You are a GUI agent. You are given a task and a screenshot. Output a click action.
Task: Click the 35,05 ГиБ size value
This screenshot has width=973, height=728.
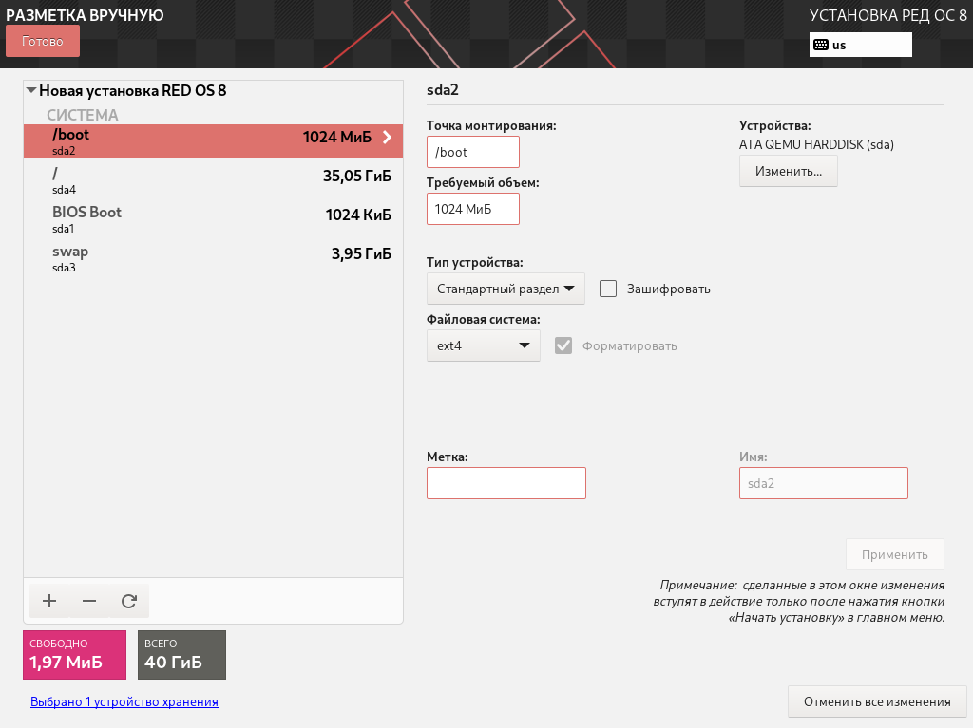point(357,177)
